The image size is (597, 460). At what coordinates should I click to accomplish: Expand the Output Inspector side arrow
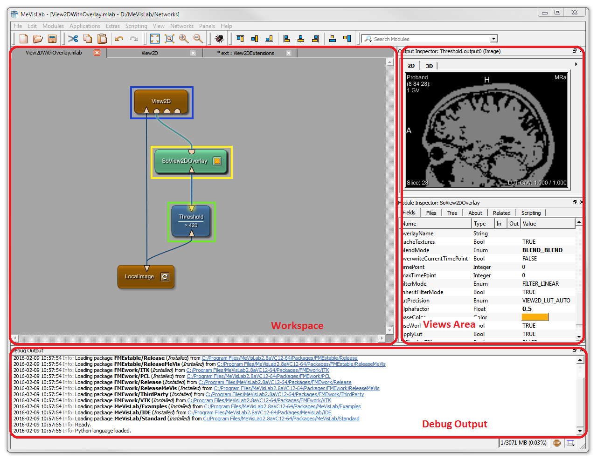[x=576, y=64]
